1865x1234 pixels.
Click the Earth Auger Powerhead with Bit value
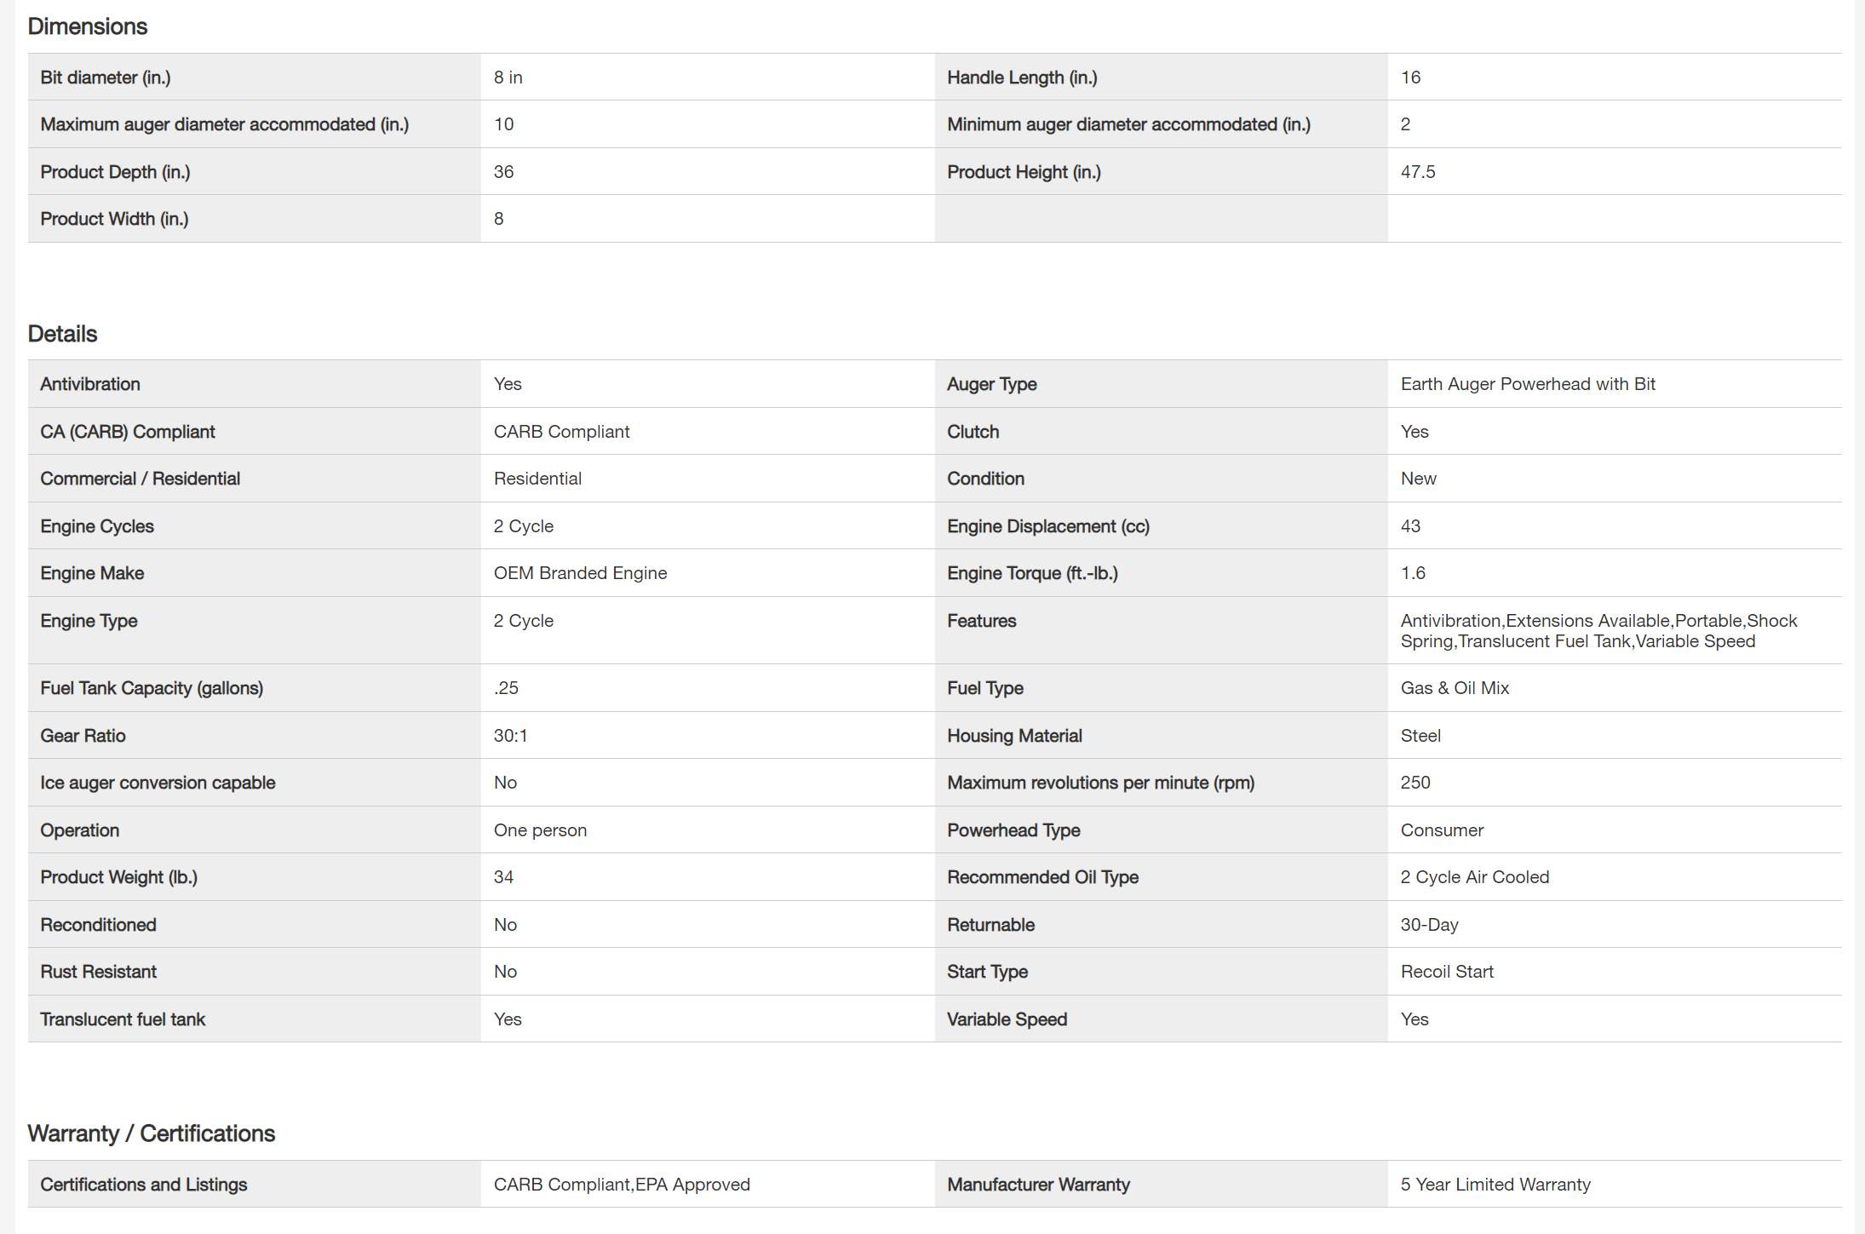[x=1528, y=384]
